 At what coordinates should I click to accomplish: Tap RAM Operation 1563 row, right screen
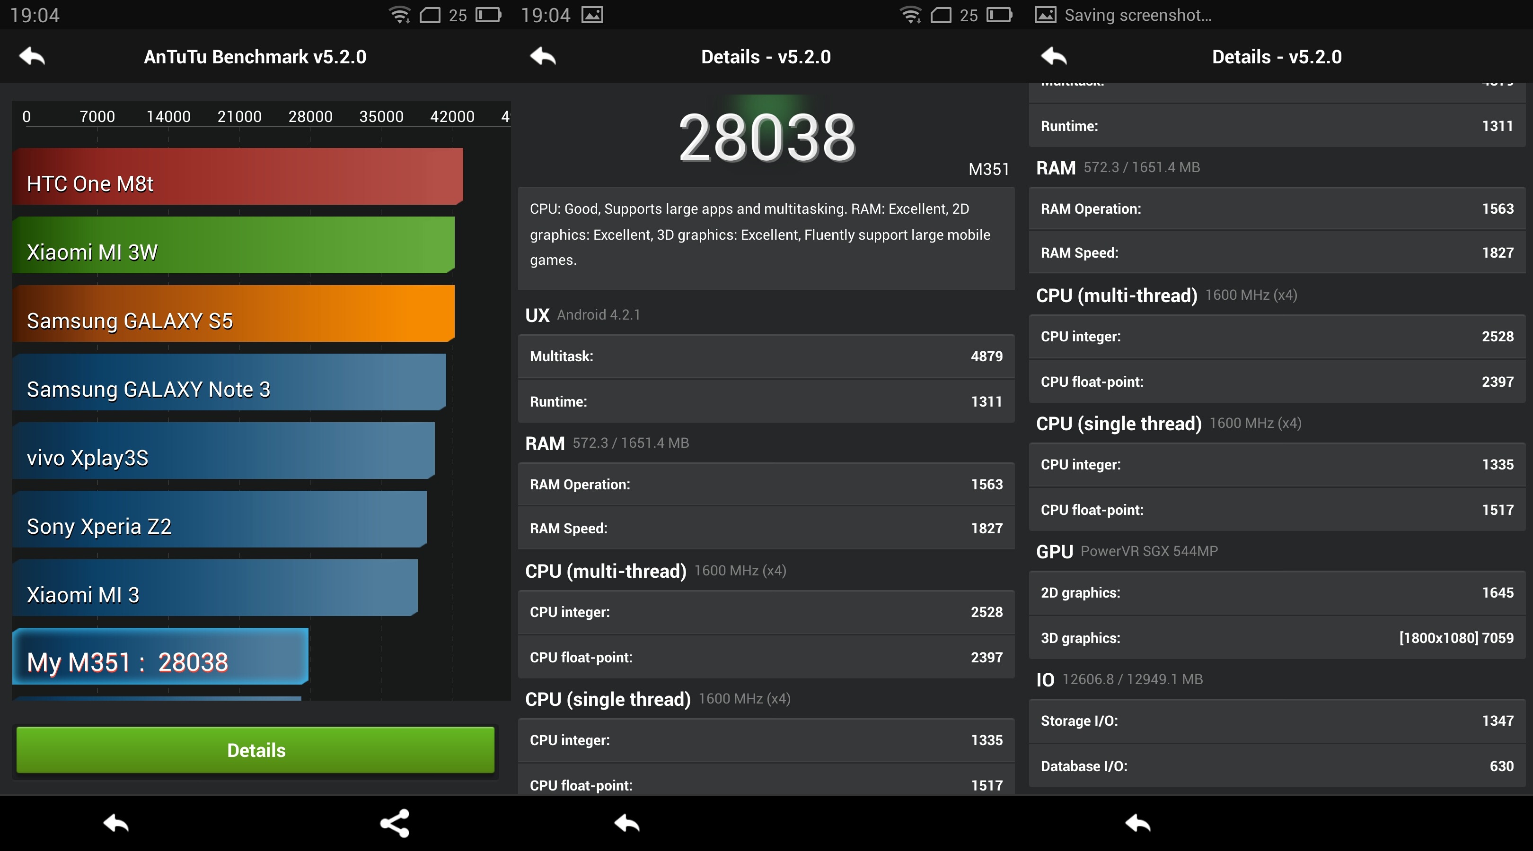click(x=1277, y=209)
